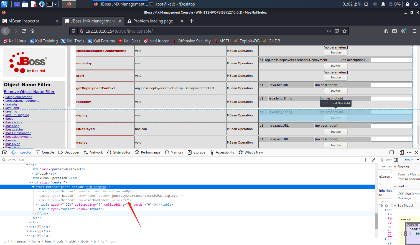Click the Kali dragon applications menu icon
Image resolution: width=420 pixels, height=245 pixels.
point(4,4)
